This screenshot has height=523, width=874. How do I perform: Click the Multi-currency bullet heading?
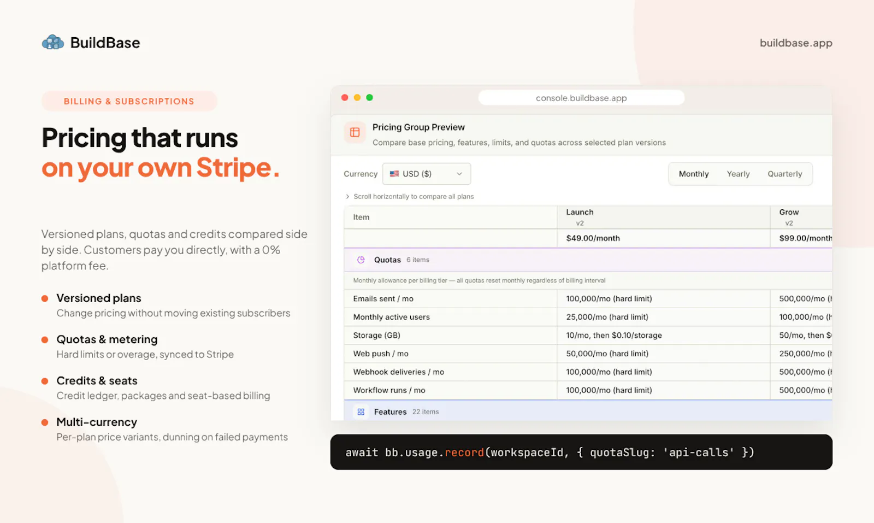[97, 422]
